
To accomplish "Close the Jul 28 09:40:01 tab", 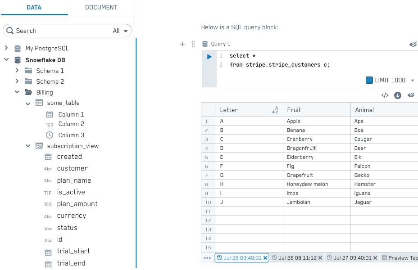I will pyautogui.click(x=265, y=258).
